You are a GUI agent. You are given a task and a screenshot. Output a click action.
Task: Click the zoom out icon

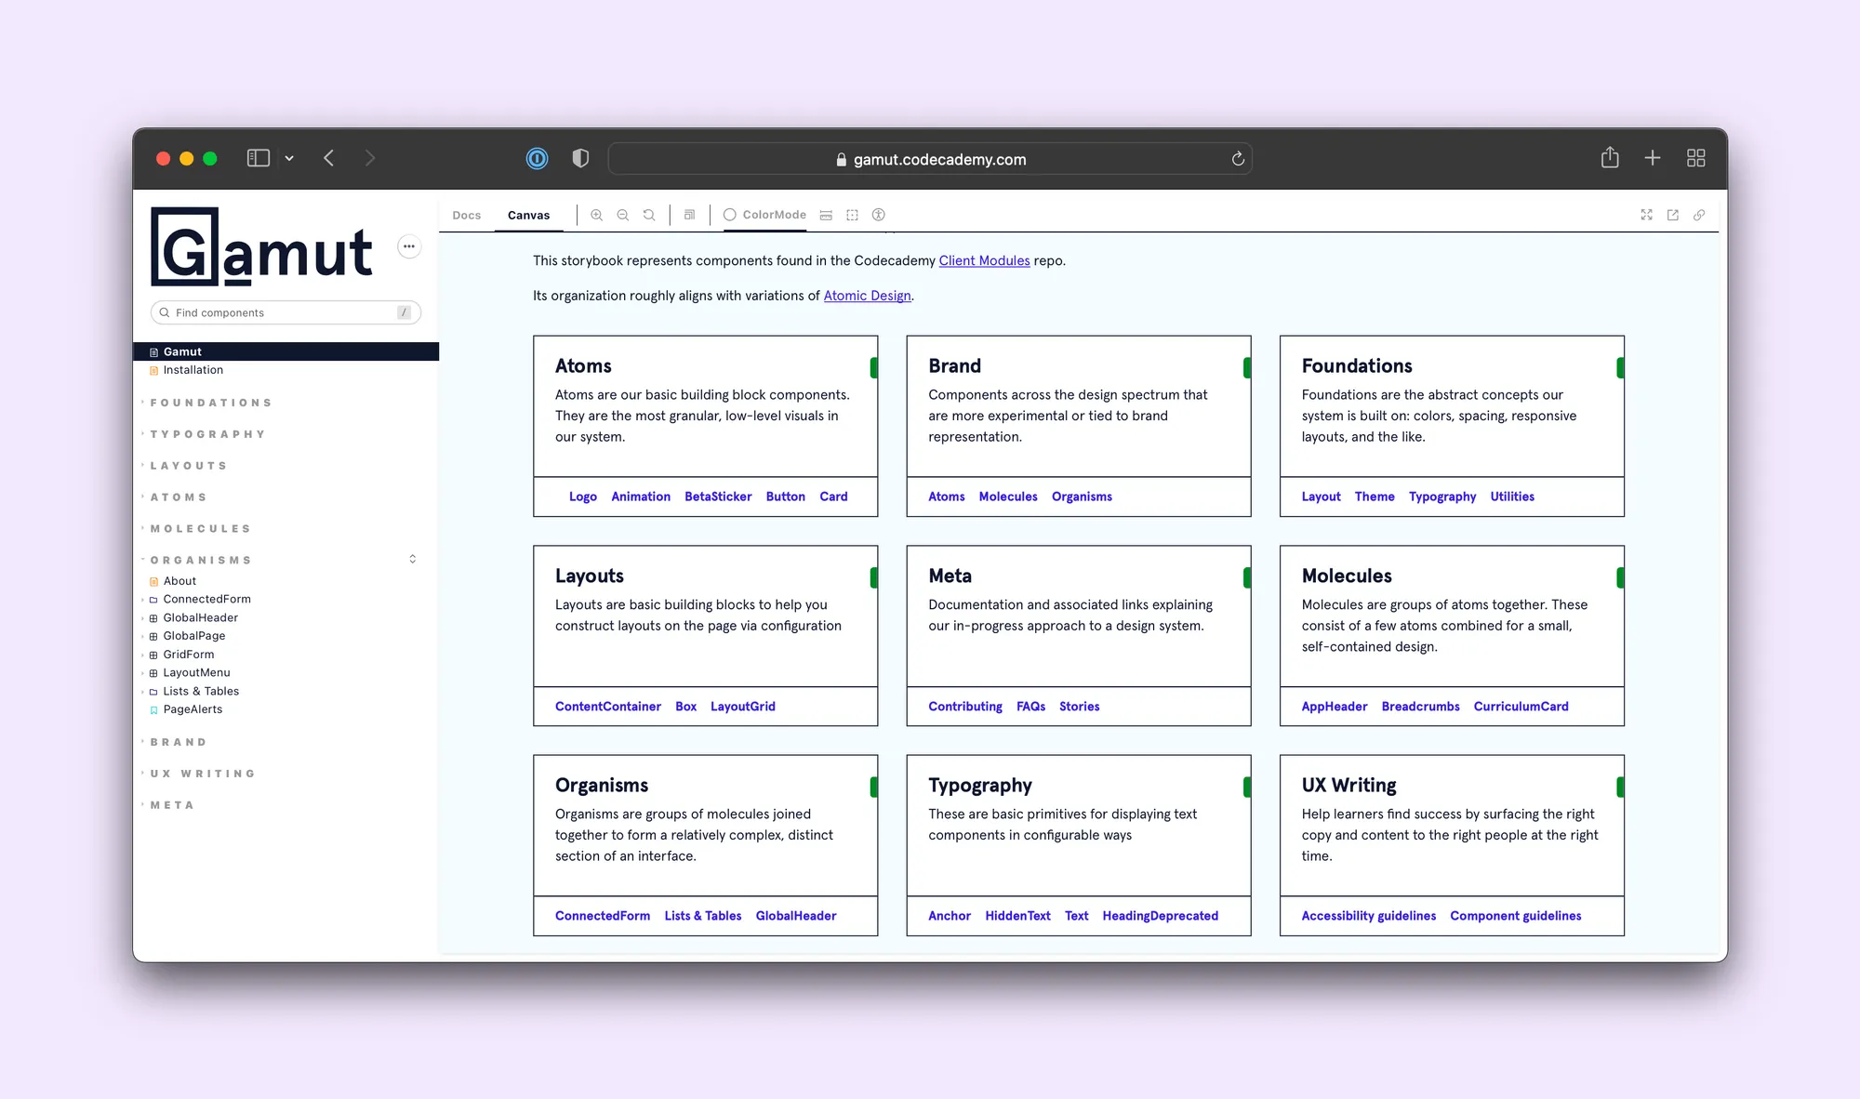click(x=623, y=215)
